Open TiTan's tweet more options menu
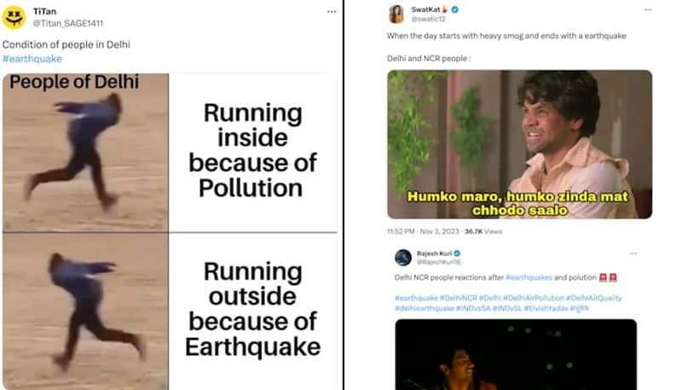The height and width of the screenshot is (390, 682). tap(330, 11)
